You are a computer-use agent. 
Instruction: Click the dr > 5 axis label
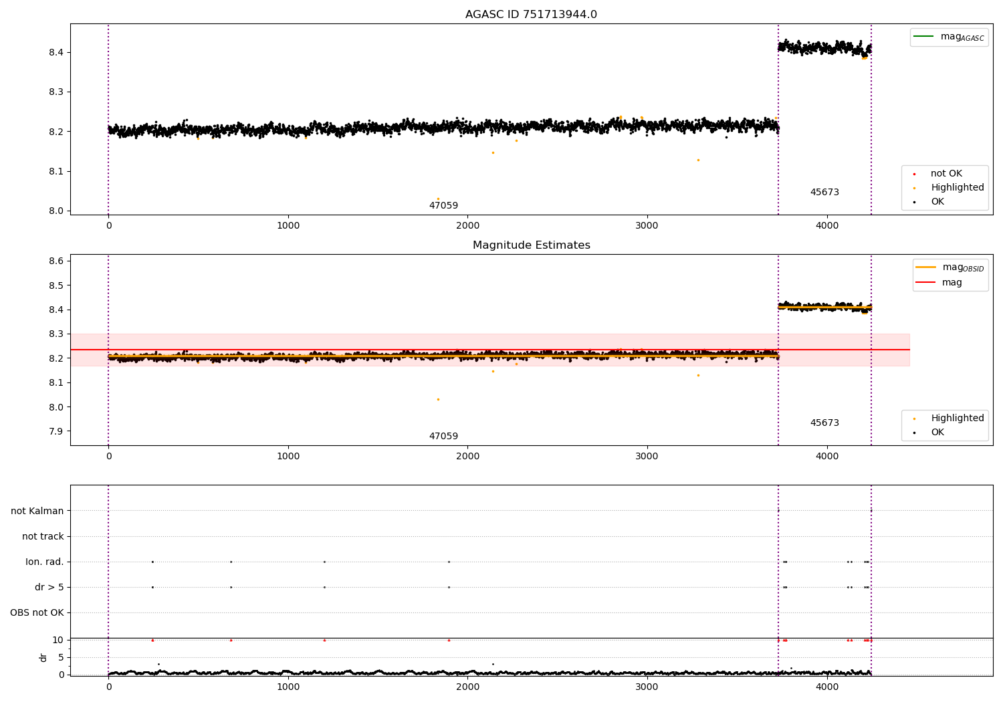(x=49, y=587)
